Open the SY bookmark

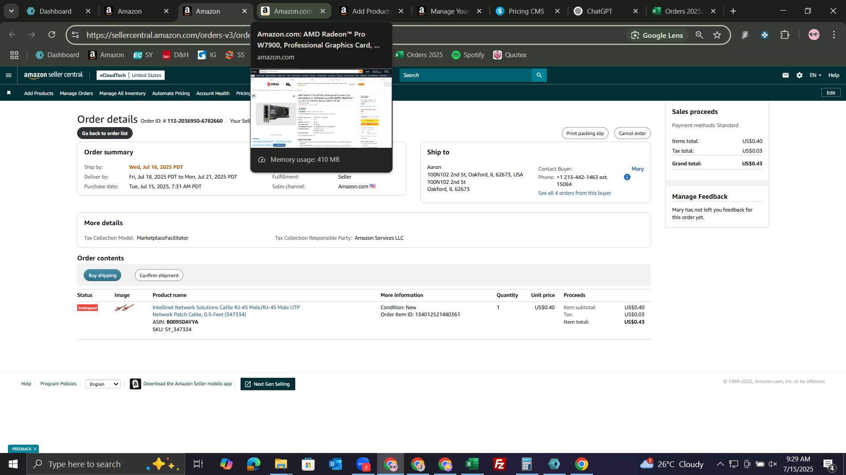143,55
